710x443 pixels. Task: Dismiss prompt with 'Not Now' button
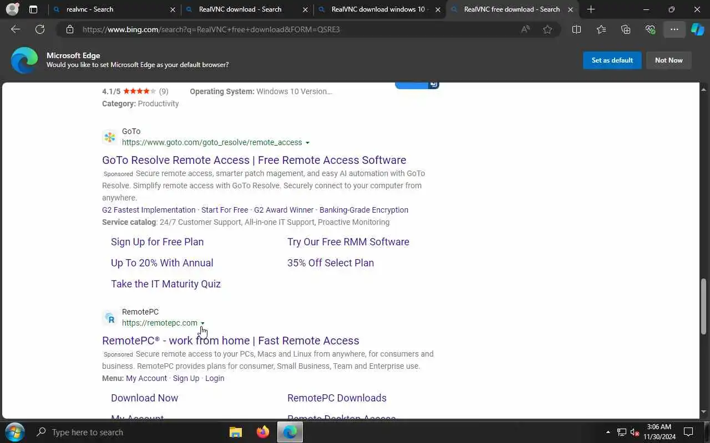click(669, 60)
